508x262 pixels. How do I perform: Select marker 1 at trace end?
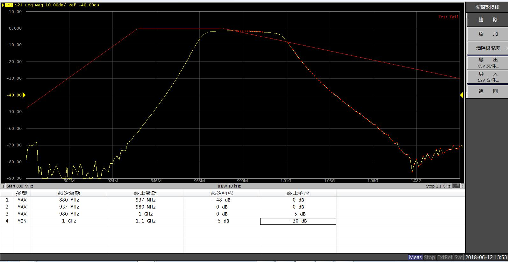coord(462,147)
